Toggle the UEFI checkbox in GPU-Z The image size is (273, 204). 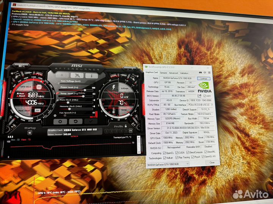(205, 96)
